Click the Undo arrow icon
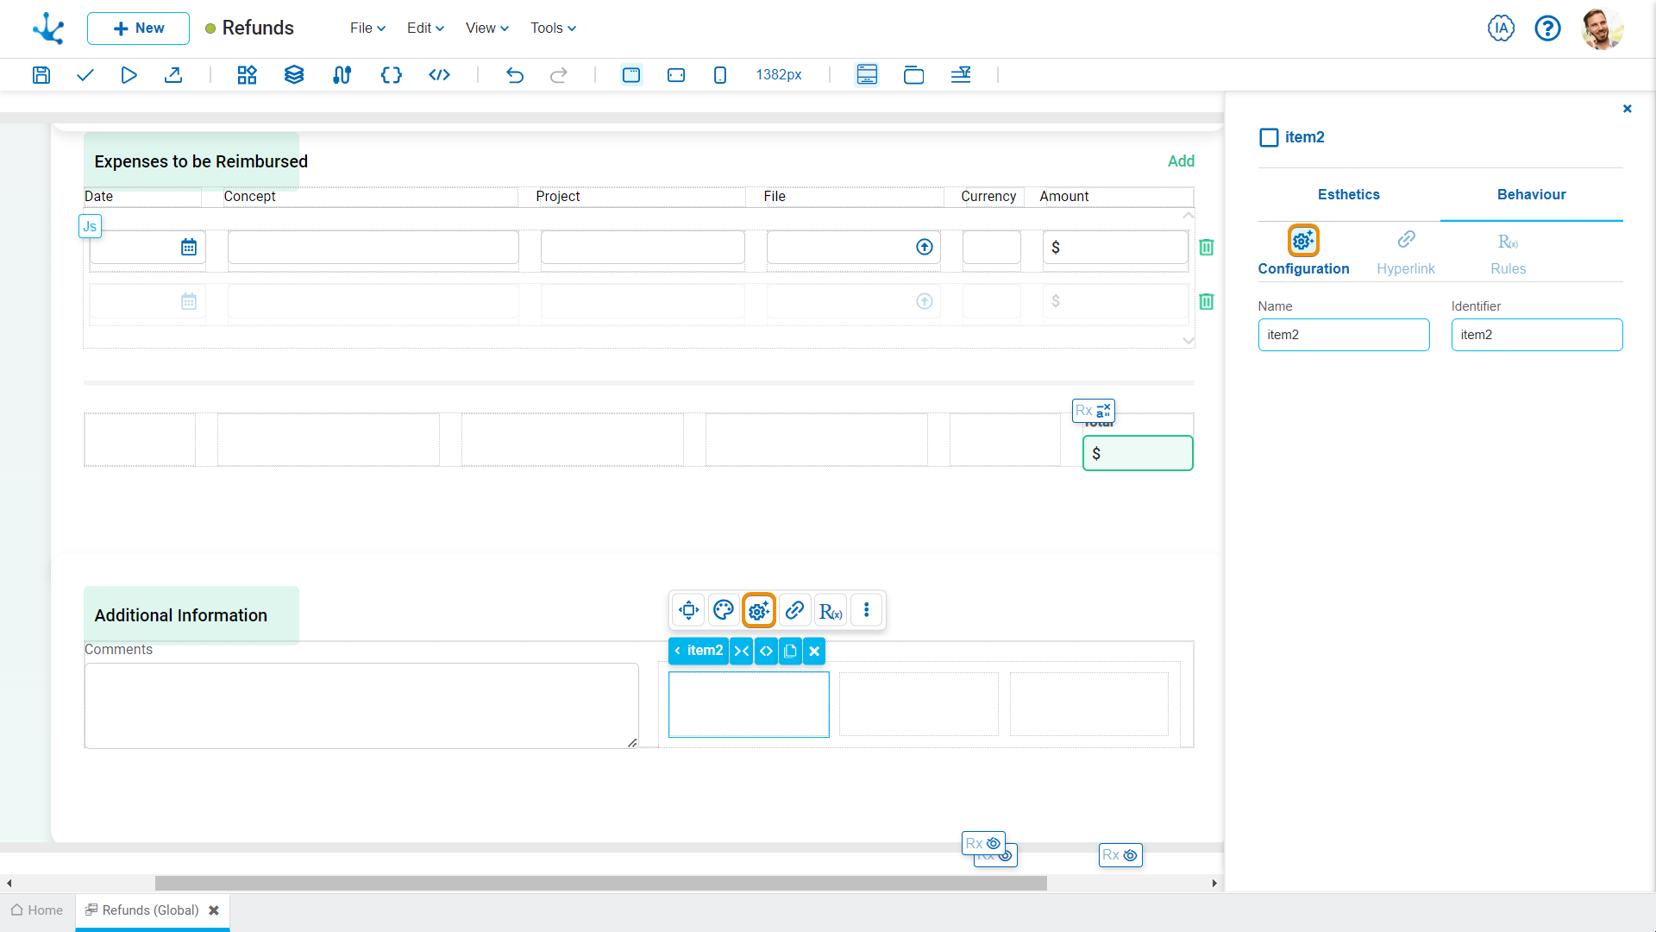 tap(515, 75)
